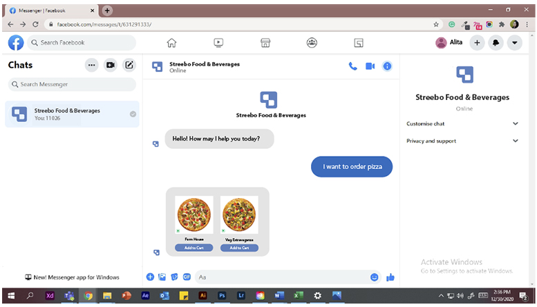Open the Groups icon in top navigation
This screenshot has width=537, height=307.
312,43
